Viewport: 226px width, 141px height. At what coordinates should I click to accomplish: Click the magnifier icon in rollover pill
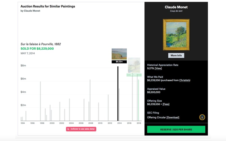68,129
